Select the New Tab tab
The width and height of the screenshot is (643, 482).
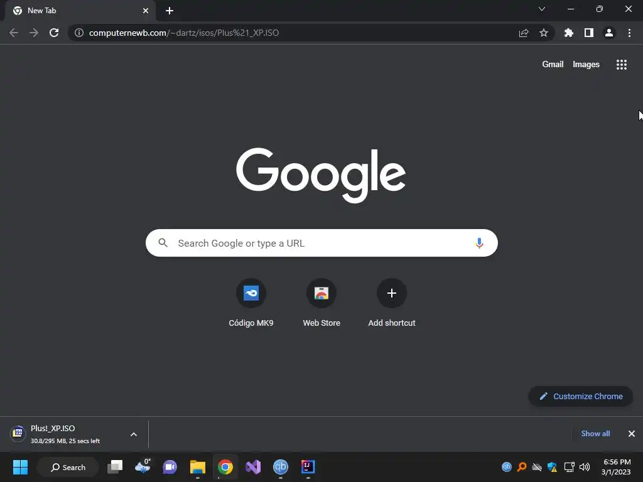pos(80,11)
